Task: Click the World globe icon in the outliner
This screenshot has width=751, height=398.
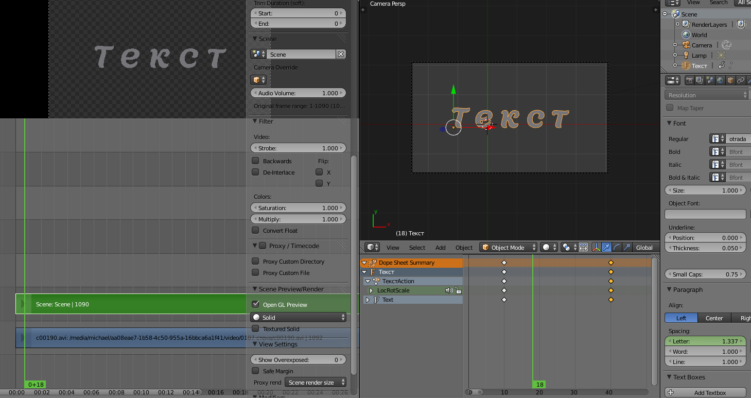Action: [x=686, y=34]
